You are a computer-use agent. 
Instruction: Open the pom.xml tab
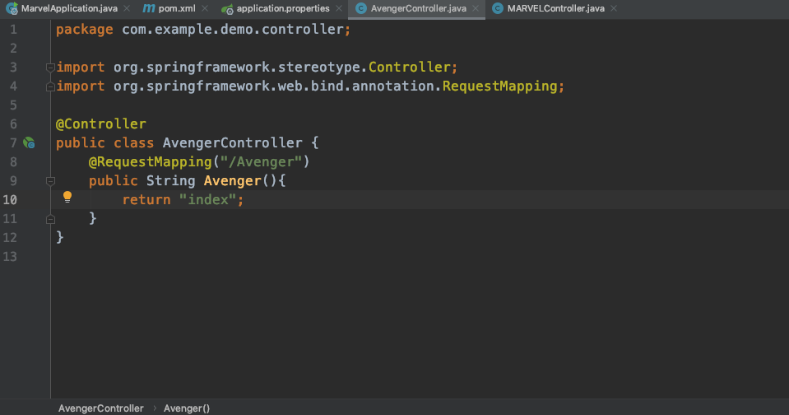pos(177,8)
